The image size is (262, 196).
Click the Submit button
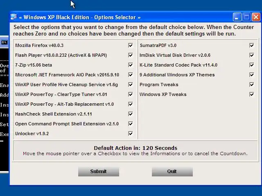click(x=99, y=171)
